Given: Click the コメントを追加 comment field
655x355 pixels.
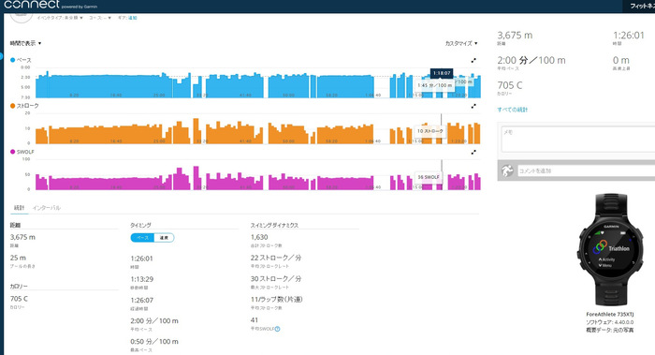Looking at the screenshot, I should coord(586,170).
